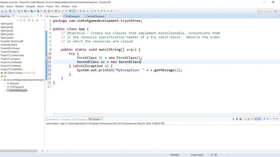The width and height of the screenshot is (280, 157).
Task: Open the Search menu
Action: click(x=41, y=7)
